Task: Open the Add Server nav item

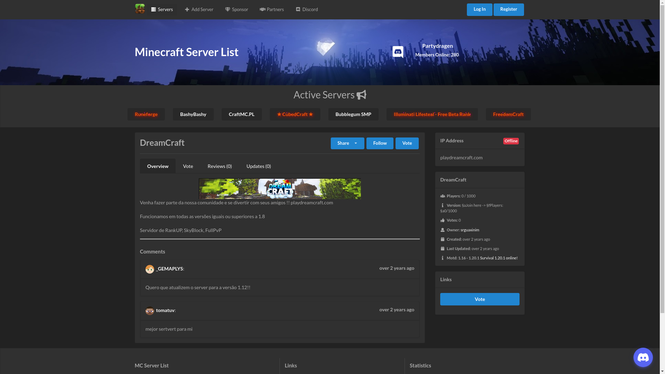Action: click(199, 9)
